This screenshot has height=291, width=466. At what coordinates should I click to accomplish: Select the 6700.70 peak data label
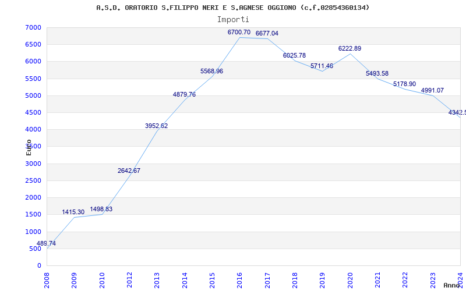[239, 32]
